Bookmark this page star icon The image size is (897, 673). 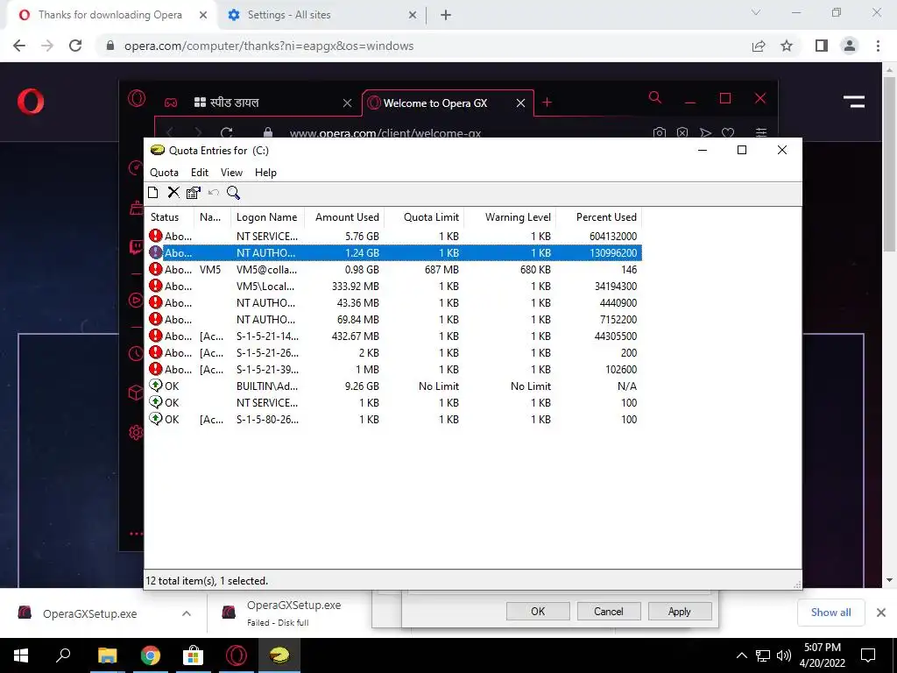tap(787, 46)
